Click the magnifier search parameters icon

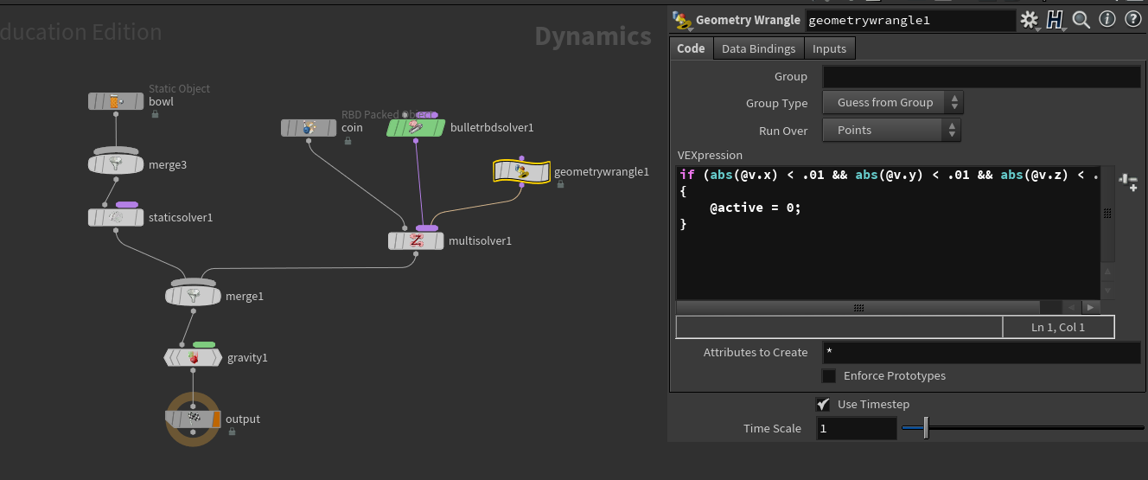(x=1081, y=19)
